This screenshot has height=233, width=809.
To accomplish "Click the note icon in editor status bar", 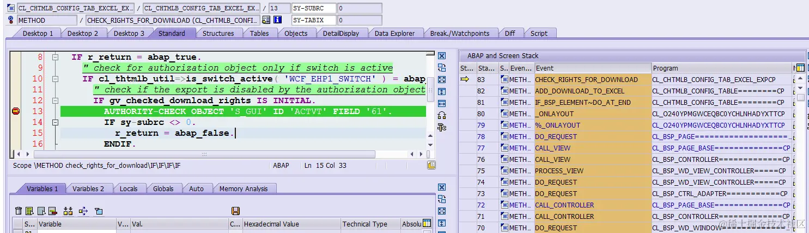I will (431, 165).
